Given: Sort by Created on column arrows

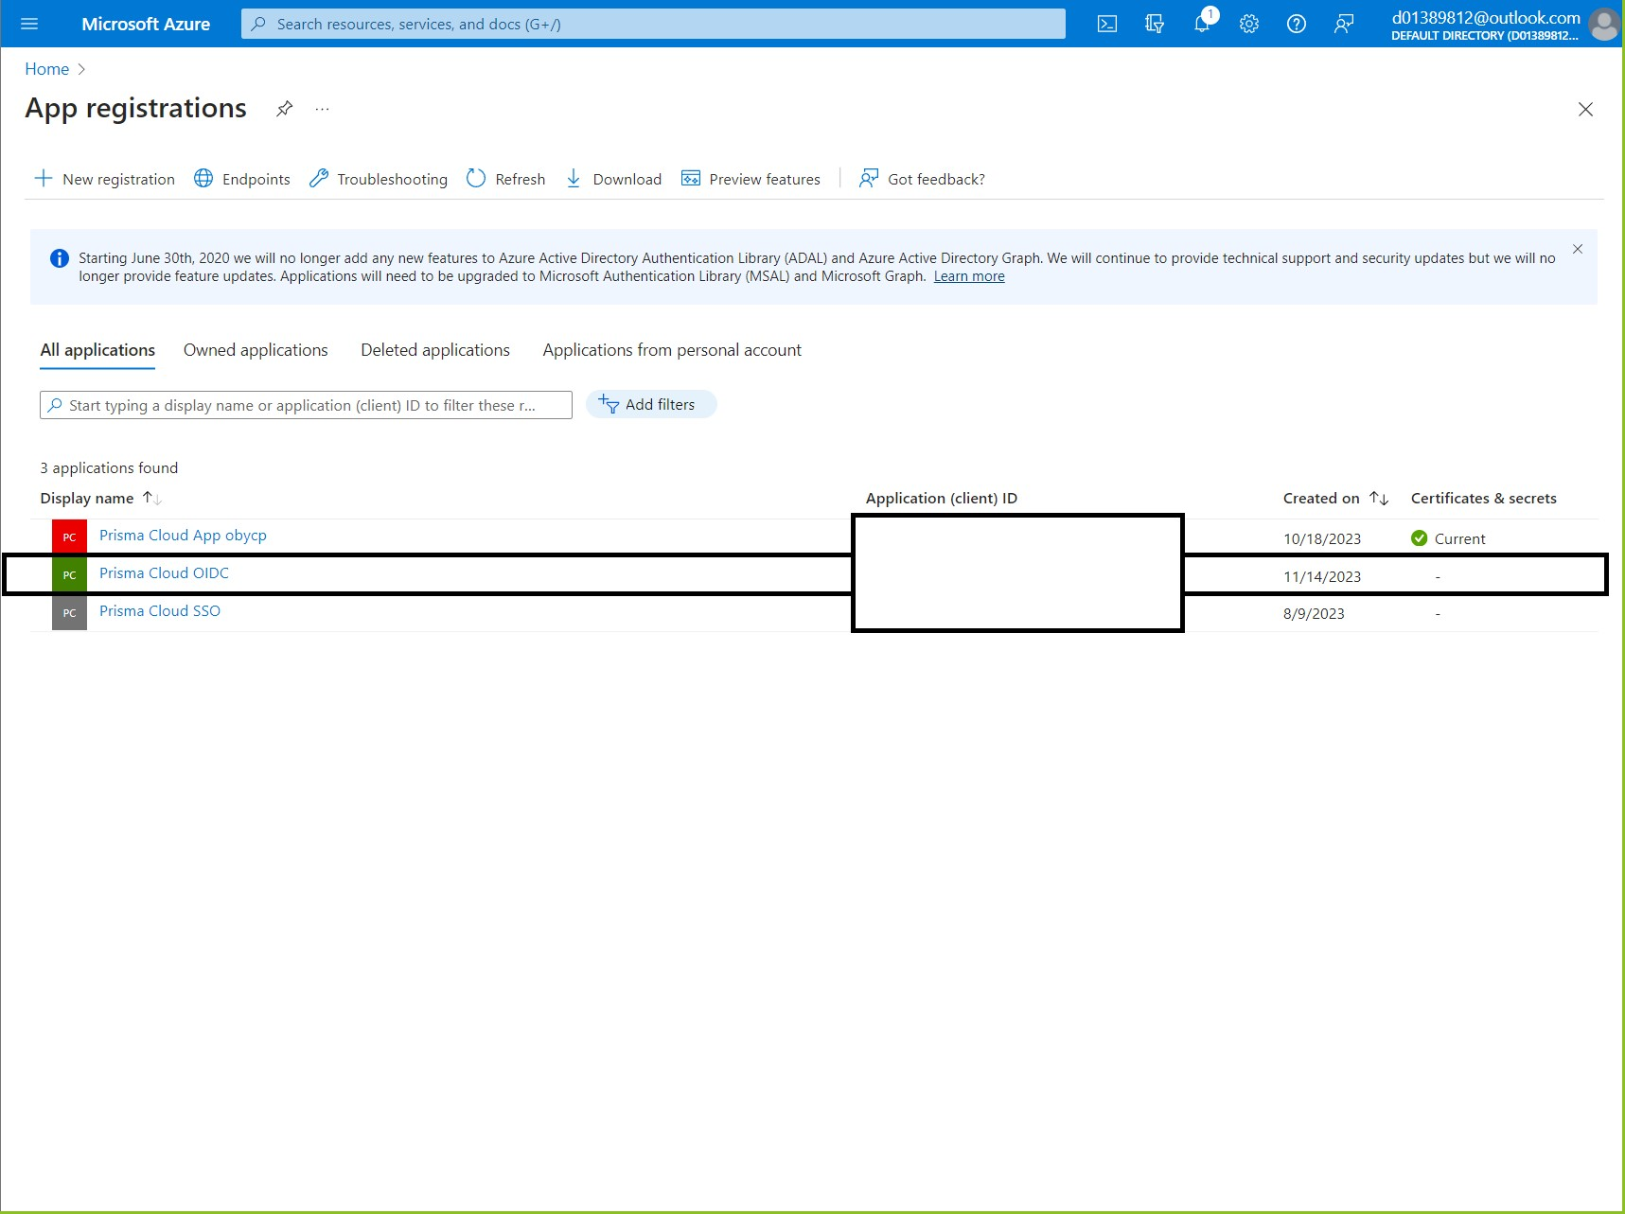Looking at the screenshot, I should [1379, 498].
